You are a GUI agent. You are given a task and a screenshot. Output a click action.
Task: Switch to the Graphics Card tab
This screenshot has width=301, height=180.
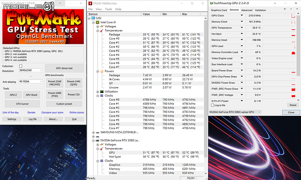pos(219,10)
